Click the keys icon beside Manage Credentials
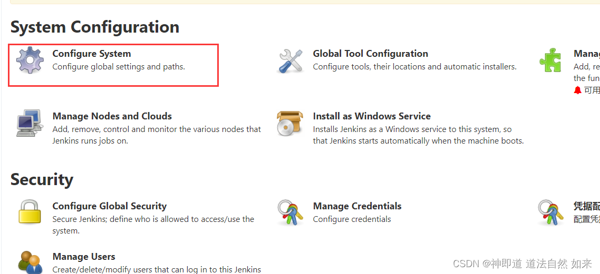This screenshot has width=600, height=274. pos(290,213)
